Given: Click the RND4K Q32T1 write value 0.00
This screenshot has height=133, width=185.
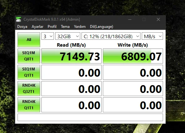Looking at the screenshot, I should click(133, 89).
